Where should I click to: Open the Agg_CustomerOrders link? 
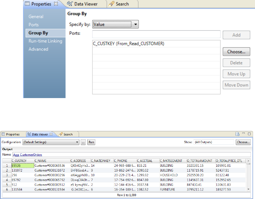28,155
